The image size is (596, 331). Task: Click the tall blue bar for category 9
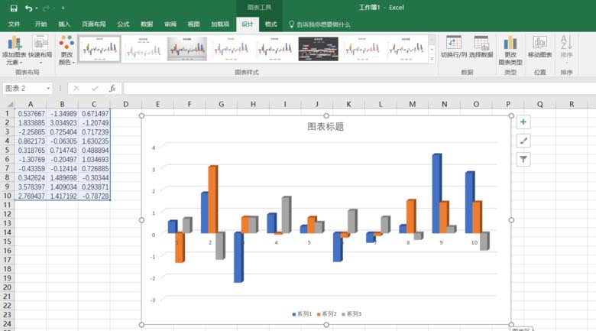pos(436,193)
